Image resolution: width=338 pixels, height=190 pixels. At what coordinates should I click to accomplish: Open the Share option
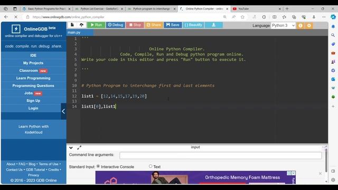coord(154,25)
